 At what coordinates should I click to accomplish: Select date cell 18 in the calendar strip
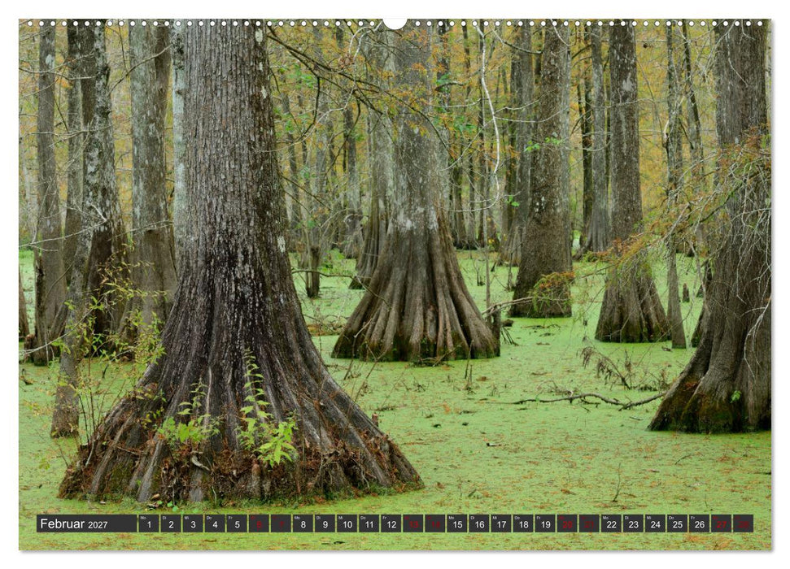coord(523,523)
